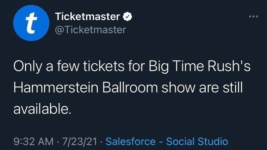
Task: Click the 9:32 AM timestamp
Action: [x=32, y=141]
